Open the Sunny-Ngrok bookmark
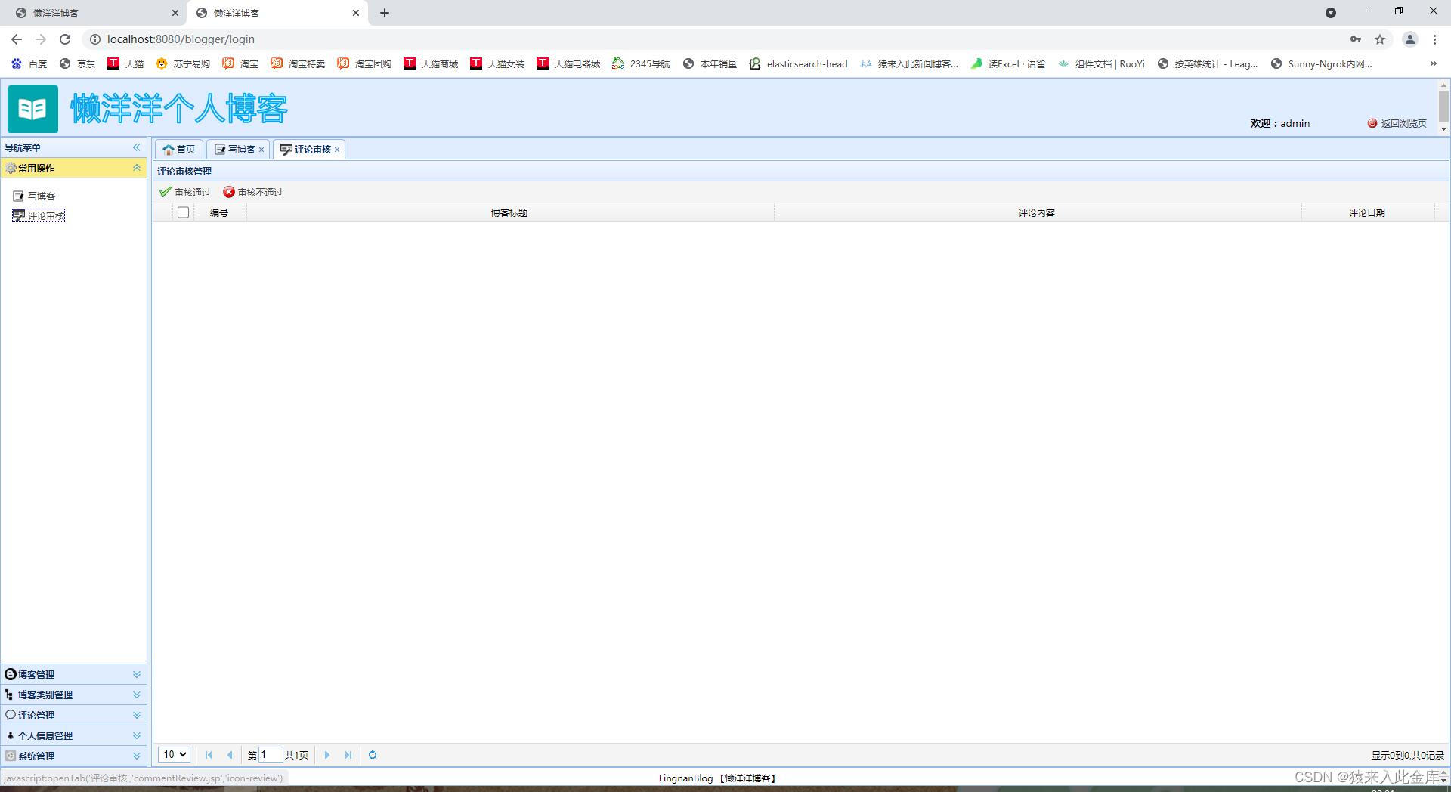 pos(1322,64)
